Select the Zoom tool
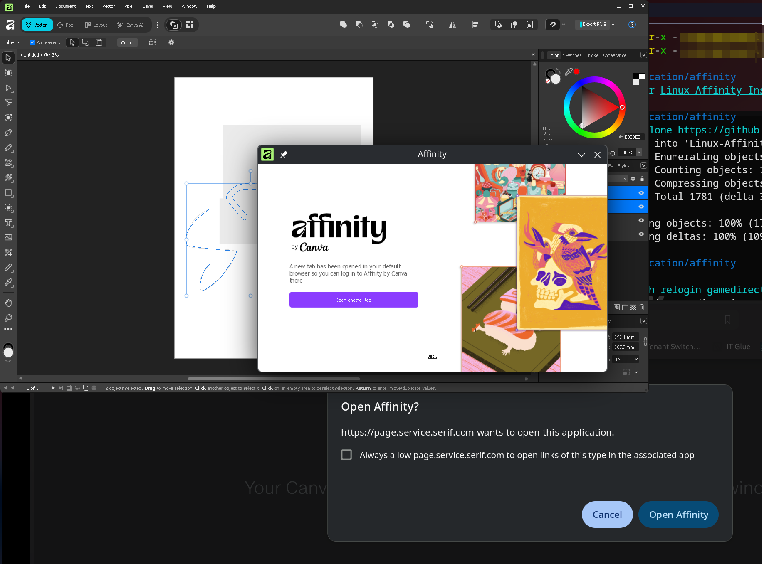764x564 pixels. point(8,318)
